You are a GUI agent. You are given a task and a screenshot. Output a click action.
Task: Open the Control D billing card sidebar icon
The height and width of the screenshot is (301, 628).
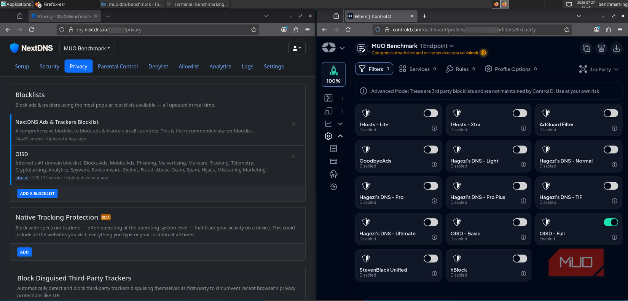[x=333, y=161]
